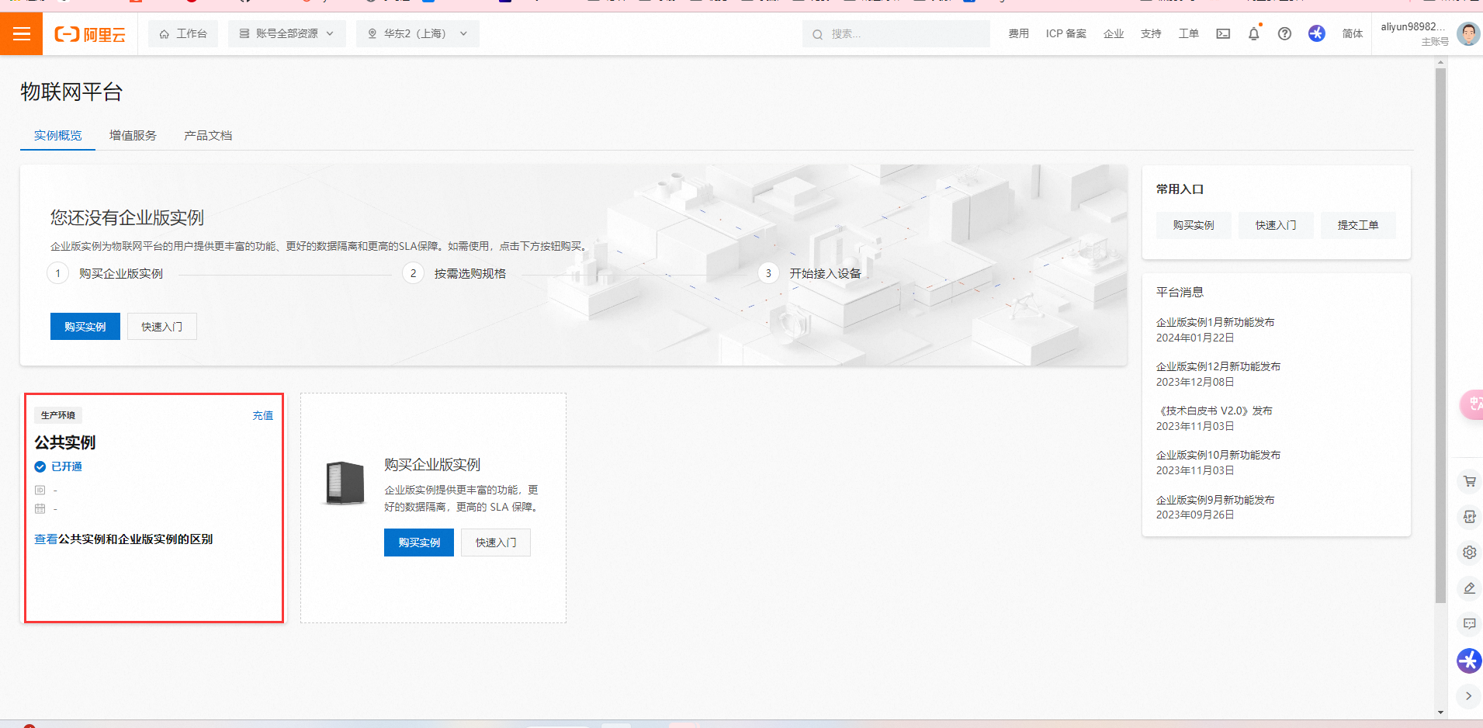
Task: Open the 公共实例 instance title
Action: tap(65, 442)
